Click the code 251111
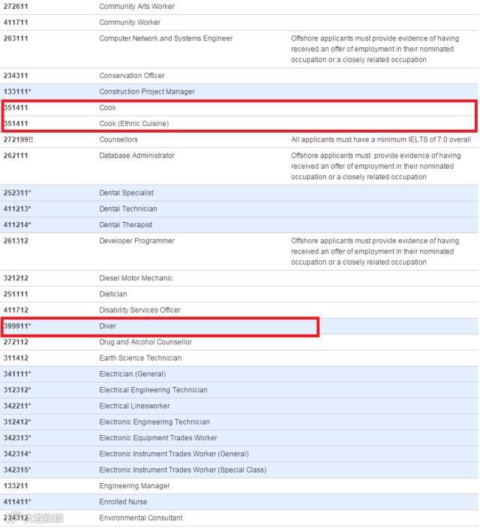The image size is (480, 528). (x=16, y=294)
